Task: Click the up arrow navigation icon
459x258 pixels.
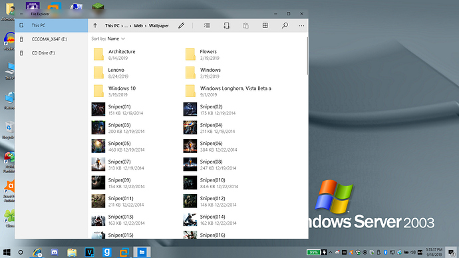Action: click(95, 26)
